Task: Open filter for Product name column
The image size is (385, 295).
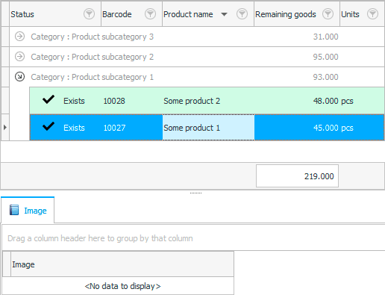Action: tap(242, 14)
